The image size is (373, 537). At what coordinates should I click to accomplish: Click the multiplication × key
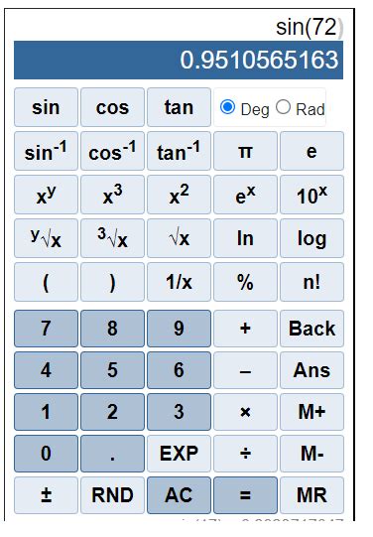[245, 412]
